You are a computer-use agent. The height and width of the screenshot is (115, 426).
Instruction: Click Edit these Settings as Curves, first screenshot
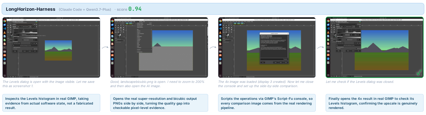point(25,46)
